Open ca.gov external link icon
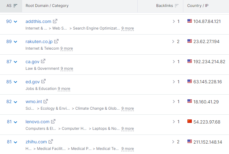 pyautogui.click(x=43, y=61)
